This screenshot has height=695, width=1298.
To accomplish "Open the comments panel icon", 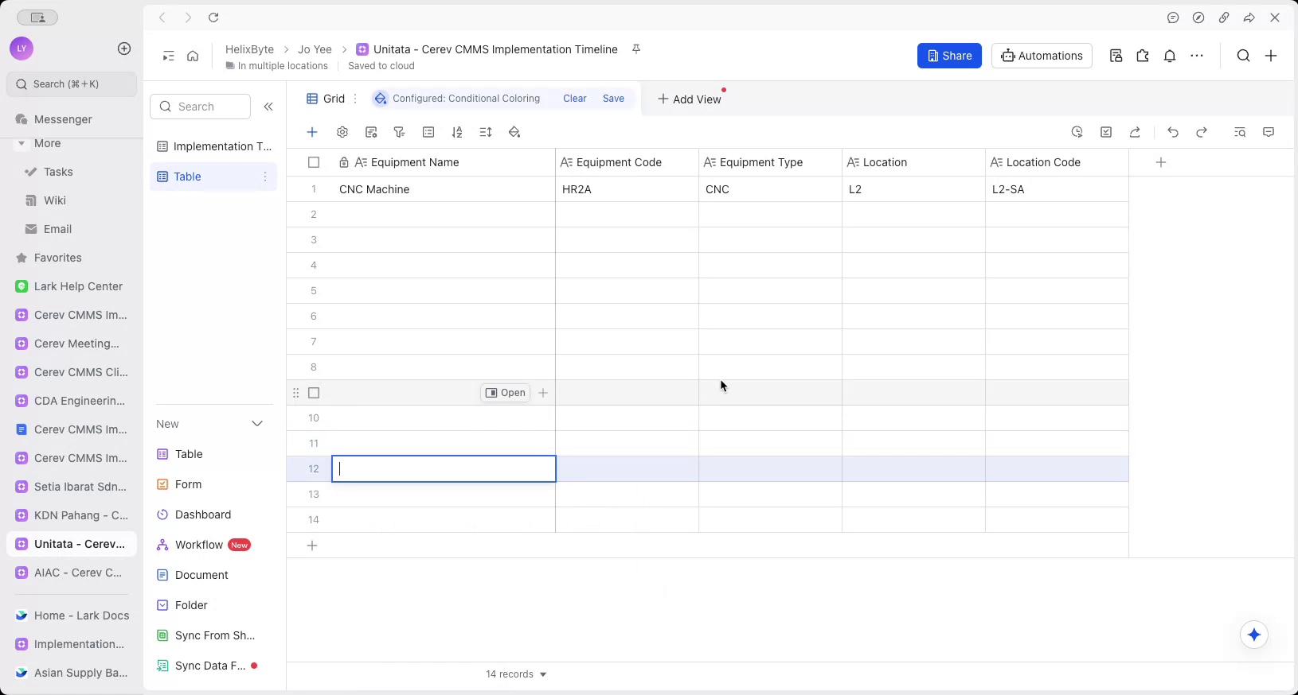I will pyautogui.click(x=1269, y=132).
